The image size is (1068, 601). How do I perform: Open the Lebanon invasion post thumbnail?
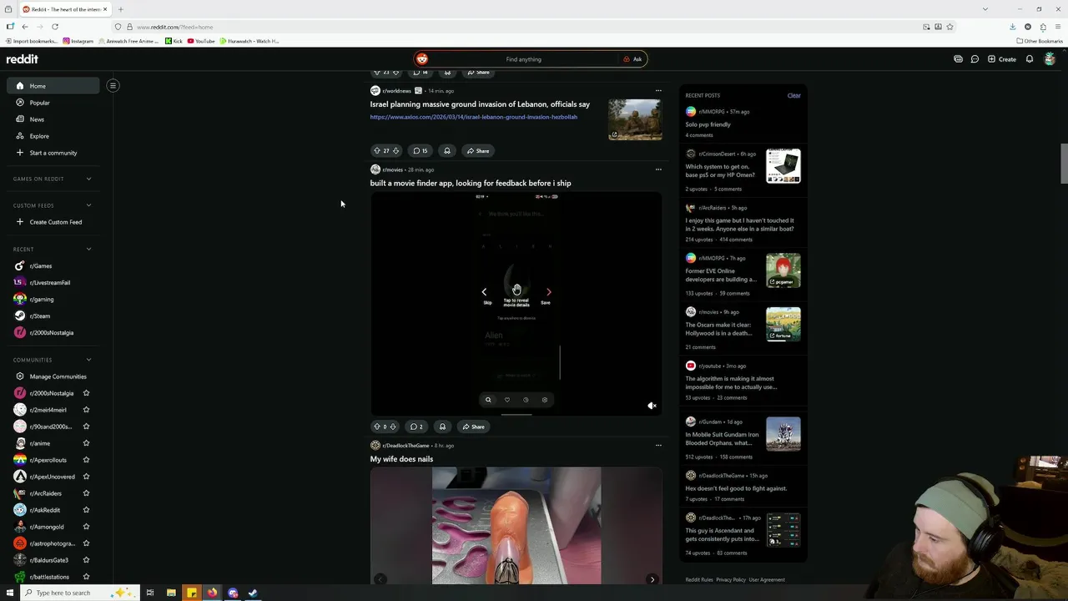click(635, 119)
